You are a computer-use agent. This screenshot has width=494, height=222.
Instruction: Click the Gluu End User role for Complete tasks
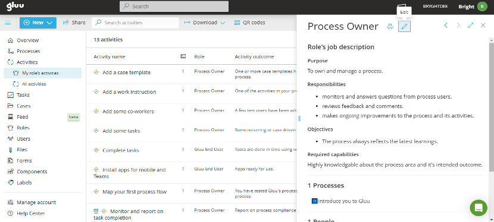pos(209,149)
